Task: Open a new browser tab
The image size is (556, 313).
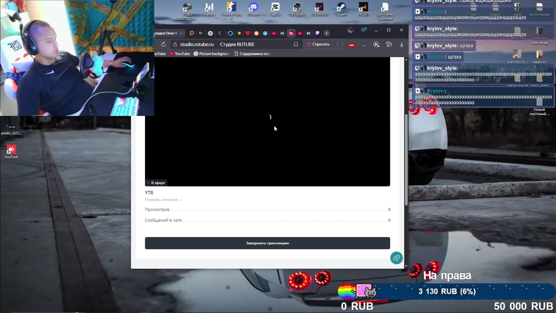Action: [326, 33]
